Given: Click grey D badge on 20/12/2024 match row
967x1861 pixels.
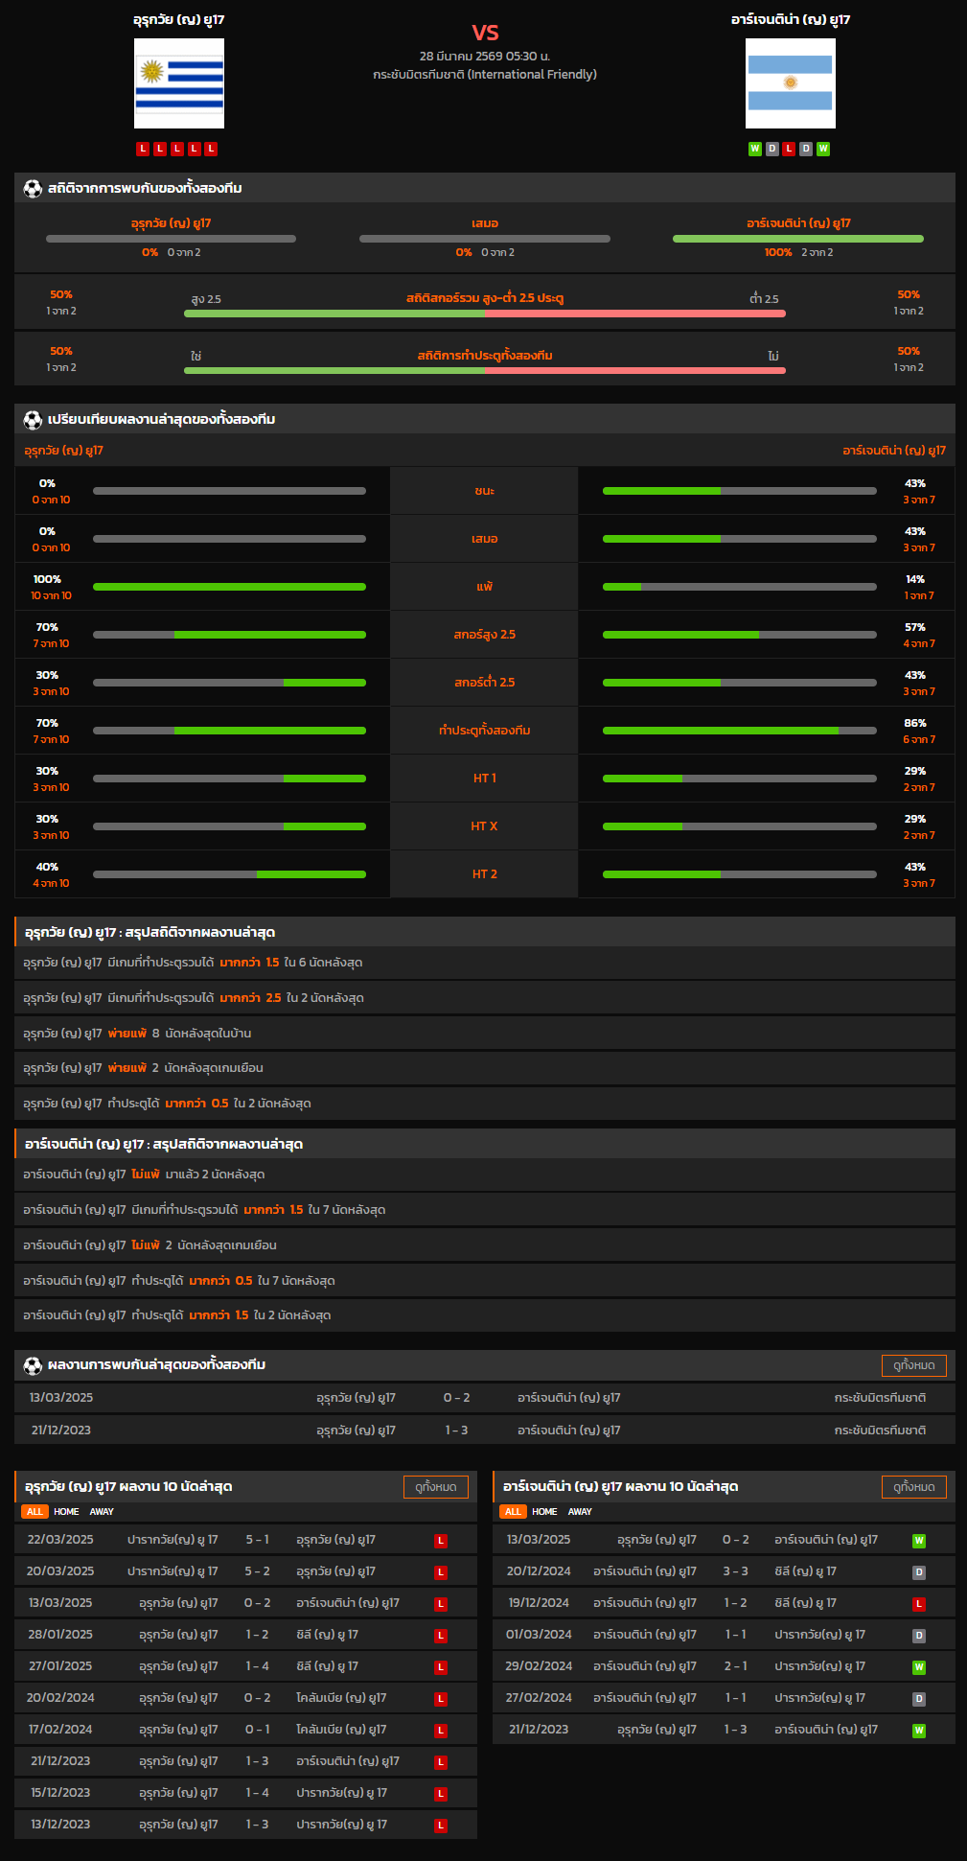Looking at the screenshot, I should click(x=919, y=1572).
